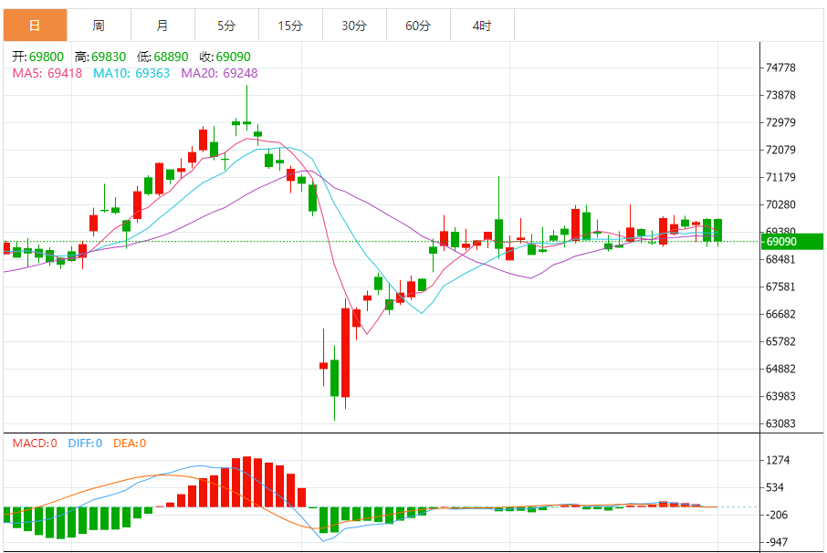Click the 72979 price axis label

pyautogui.click(x=780, y=122)
